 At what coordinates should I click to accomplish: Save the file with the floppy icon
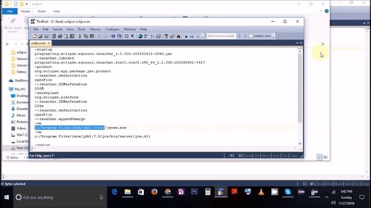tap(46, 36)
